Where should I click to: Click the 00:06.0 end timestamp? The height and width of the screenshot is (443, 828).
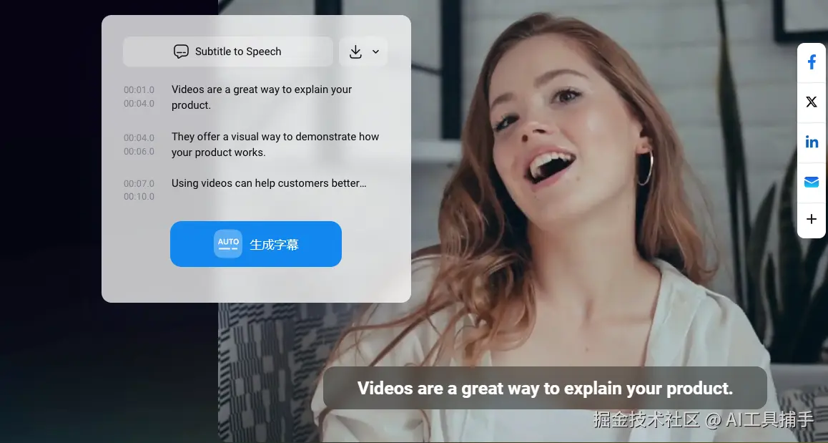tap(139, 151)
